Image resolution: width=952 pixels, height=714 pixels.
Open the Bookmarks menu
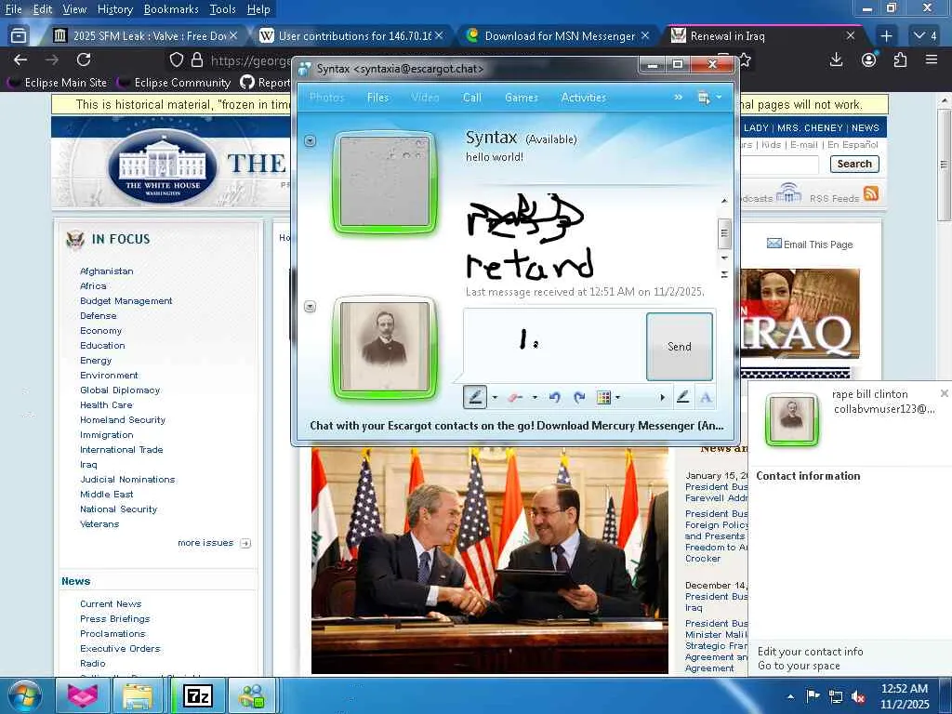[x=171, y=9]
